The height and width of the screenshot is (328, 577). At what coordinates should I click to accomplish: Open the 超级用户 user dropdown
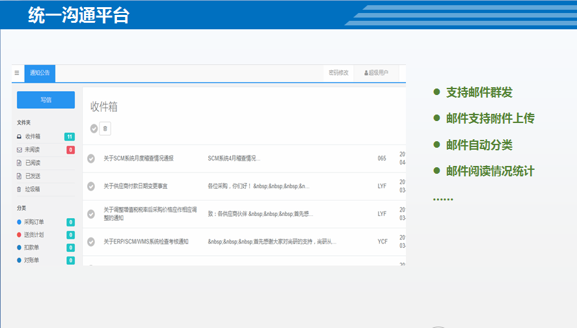[x=376, y=73]
